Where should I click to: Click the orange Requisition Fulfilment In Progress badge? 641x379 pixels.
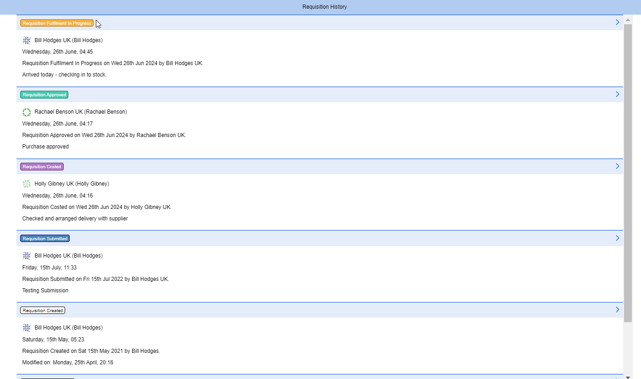(x=57, y=23)
